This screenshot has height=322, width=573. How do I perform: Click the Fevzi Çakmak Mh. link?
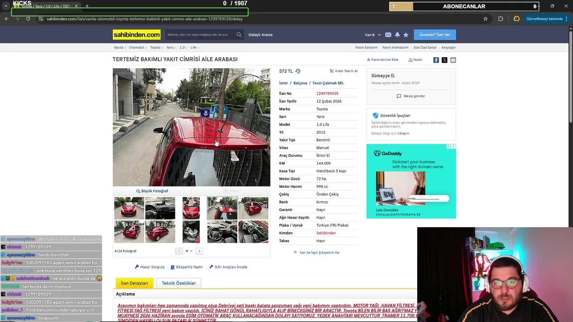pos(328,83)
